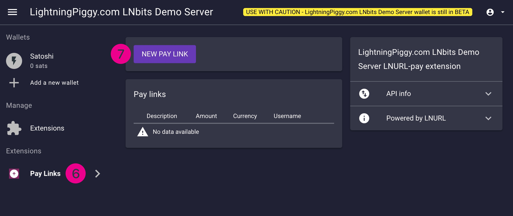Sort pay links by Description column

tap(162, 116)
